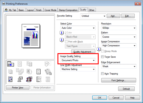Click the red group account-track icon
Screen dimensions: 143x103
[29, 79]
